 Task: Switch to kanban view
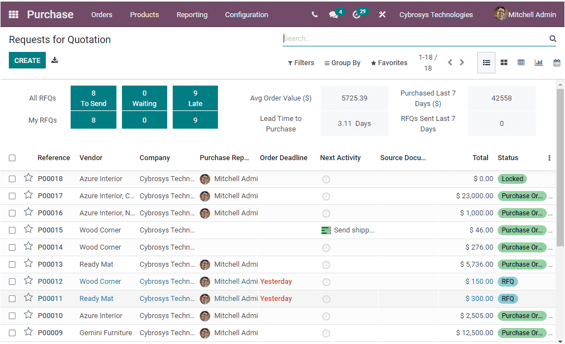[504, 62]
